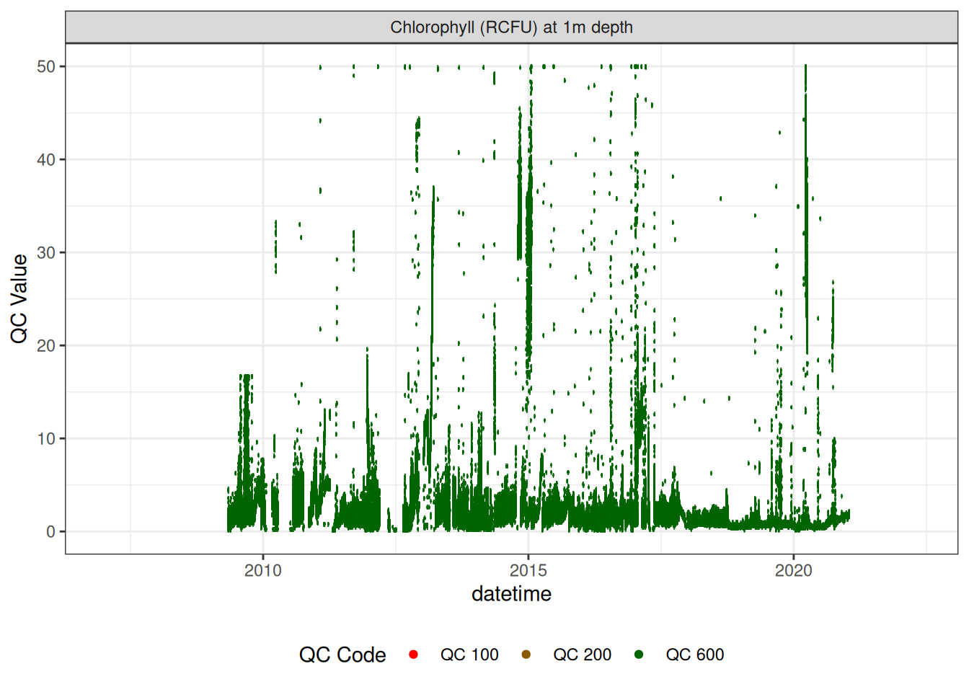The height and width of the screenshot is (692, 969).
Task: Click the red QC 100 legend dot
Action: 413,655
